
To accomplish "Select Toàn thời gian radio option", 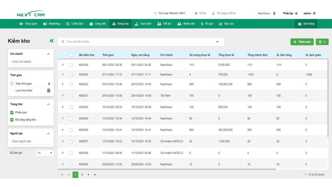I will [12, 84].
